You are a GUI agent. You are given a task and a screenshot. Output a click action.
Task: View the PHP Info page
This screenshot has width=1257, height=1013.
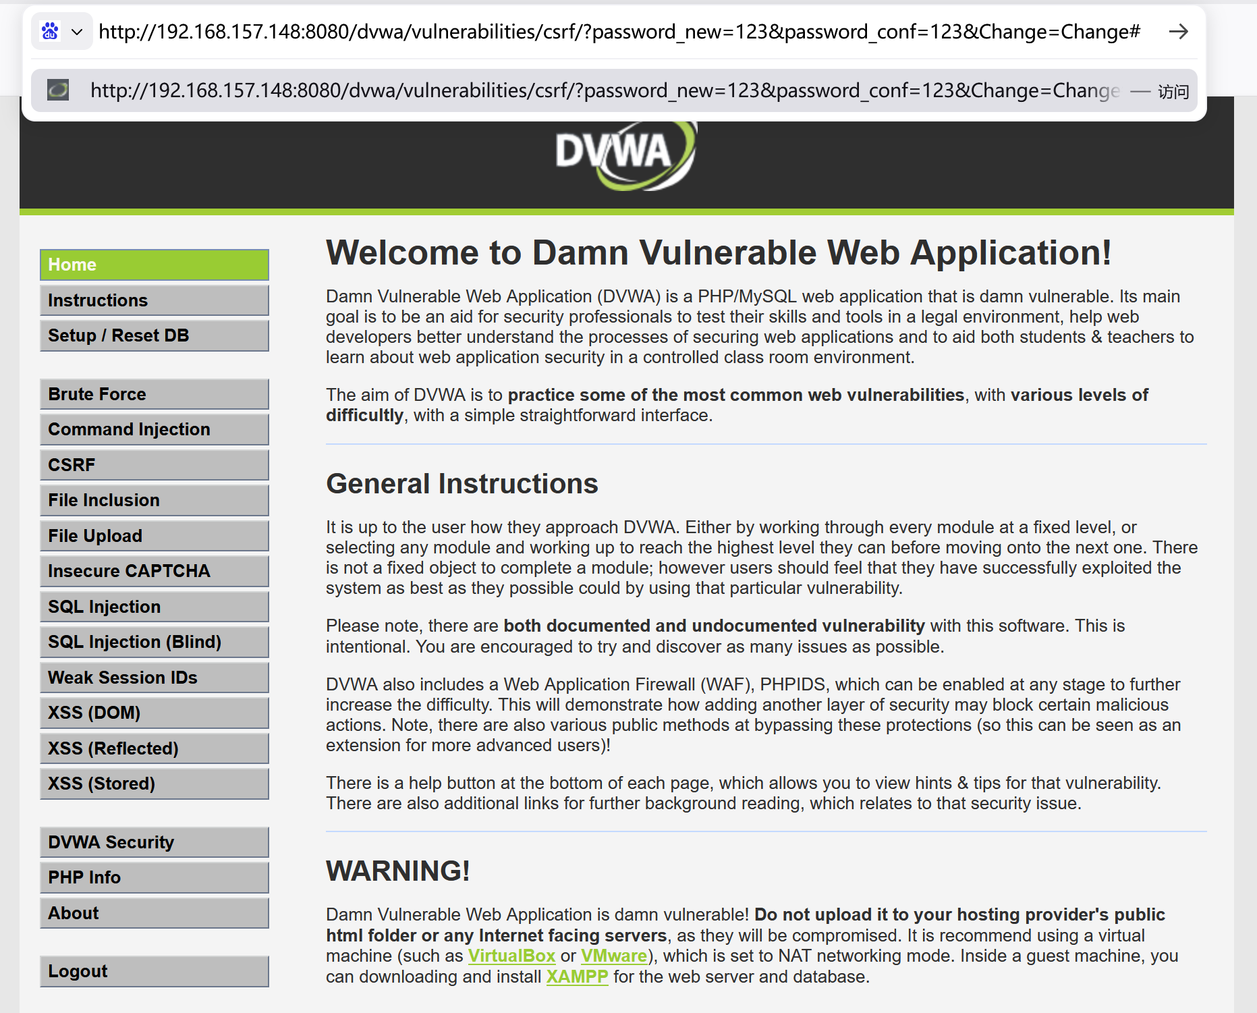tap(155, 877)
